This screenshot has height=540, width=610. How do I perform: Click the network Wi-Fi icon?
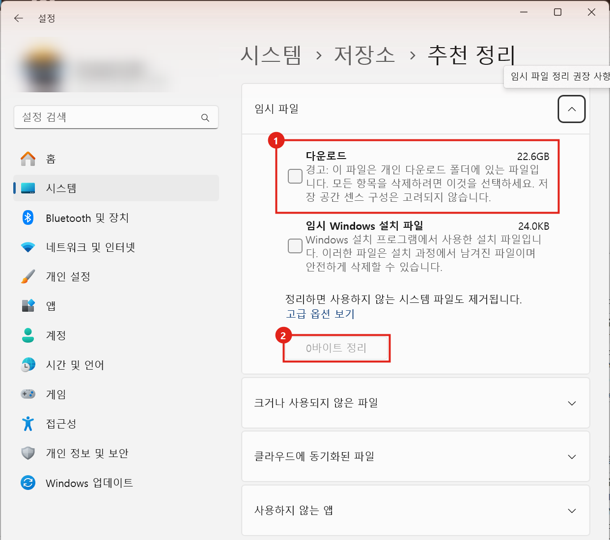click(x=28, y=247)
